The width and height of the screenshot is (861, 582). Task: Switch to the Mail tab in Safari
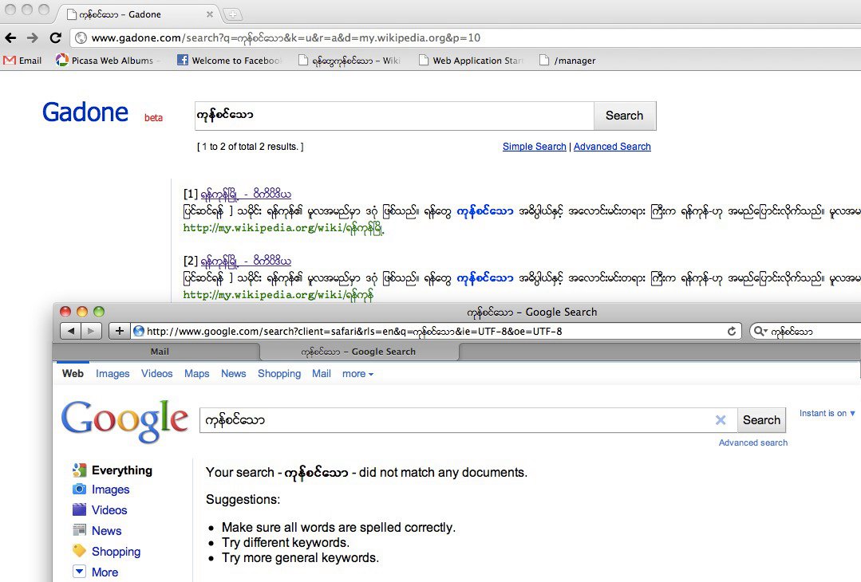(x=160, y=352)
